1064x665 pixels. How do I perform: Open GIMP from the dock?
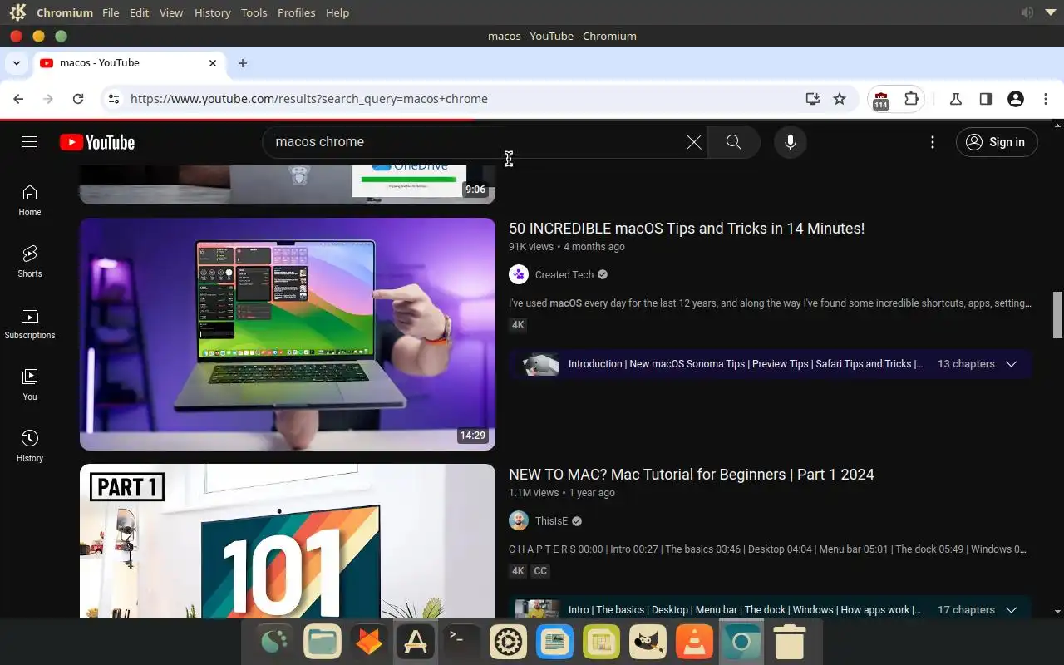pyautogui.click(x=648, y=642)
